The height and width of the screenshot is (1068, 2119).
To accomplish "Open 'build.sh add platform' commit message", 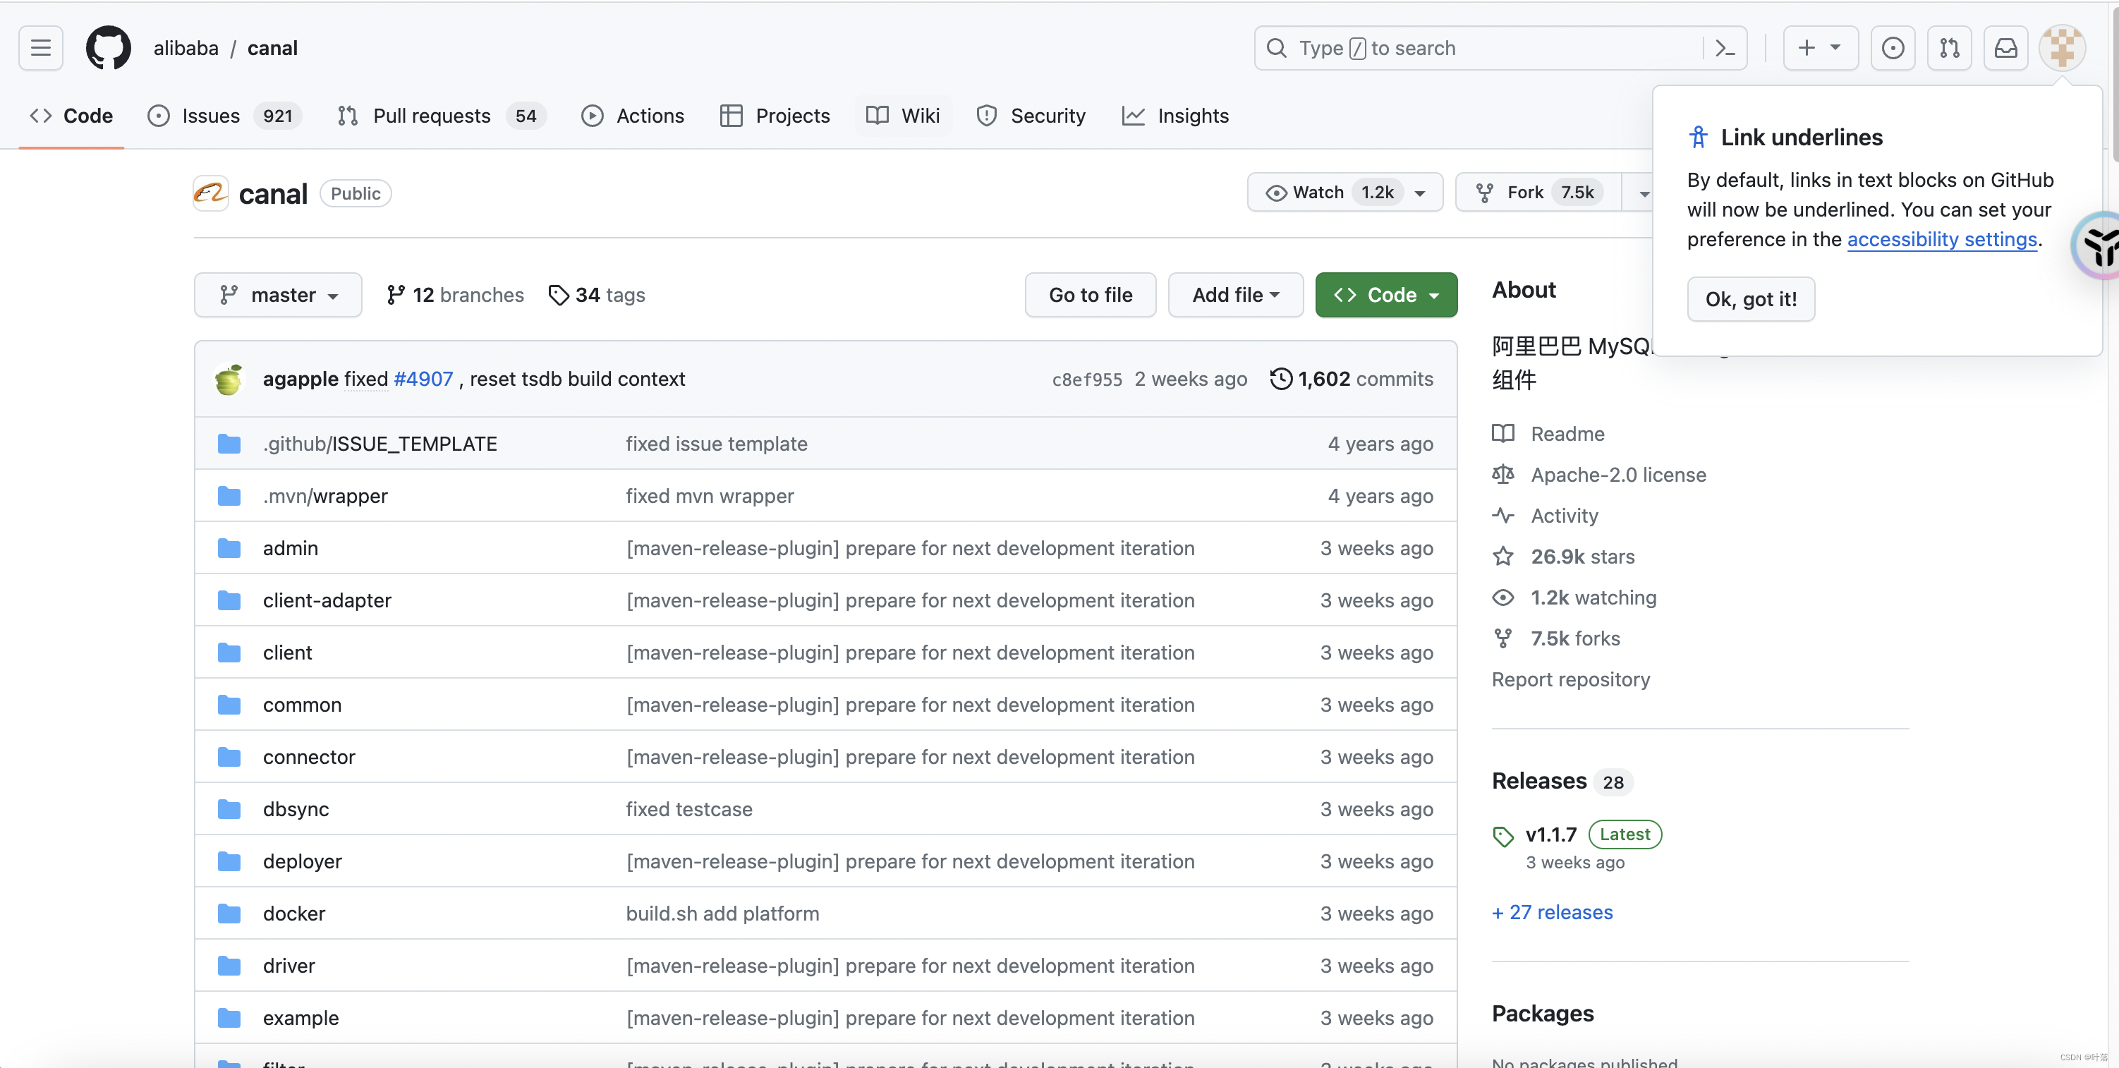I will tap(722, 914).
